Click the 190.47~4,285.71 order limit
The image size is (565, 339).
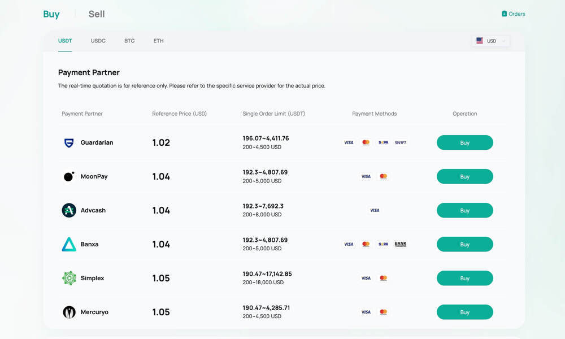(x=266, y=308)
